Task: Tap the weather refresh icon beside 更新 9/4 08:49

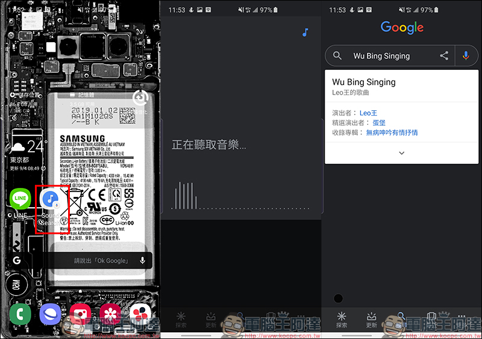Action: pos(43,169)
